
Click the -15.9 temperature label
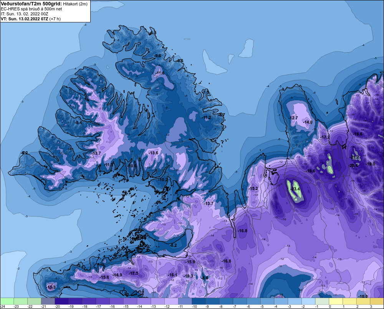coord(190,262)
